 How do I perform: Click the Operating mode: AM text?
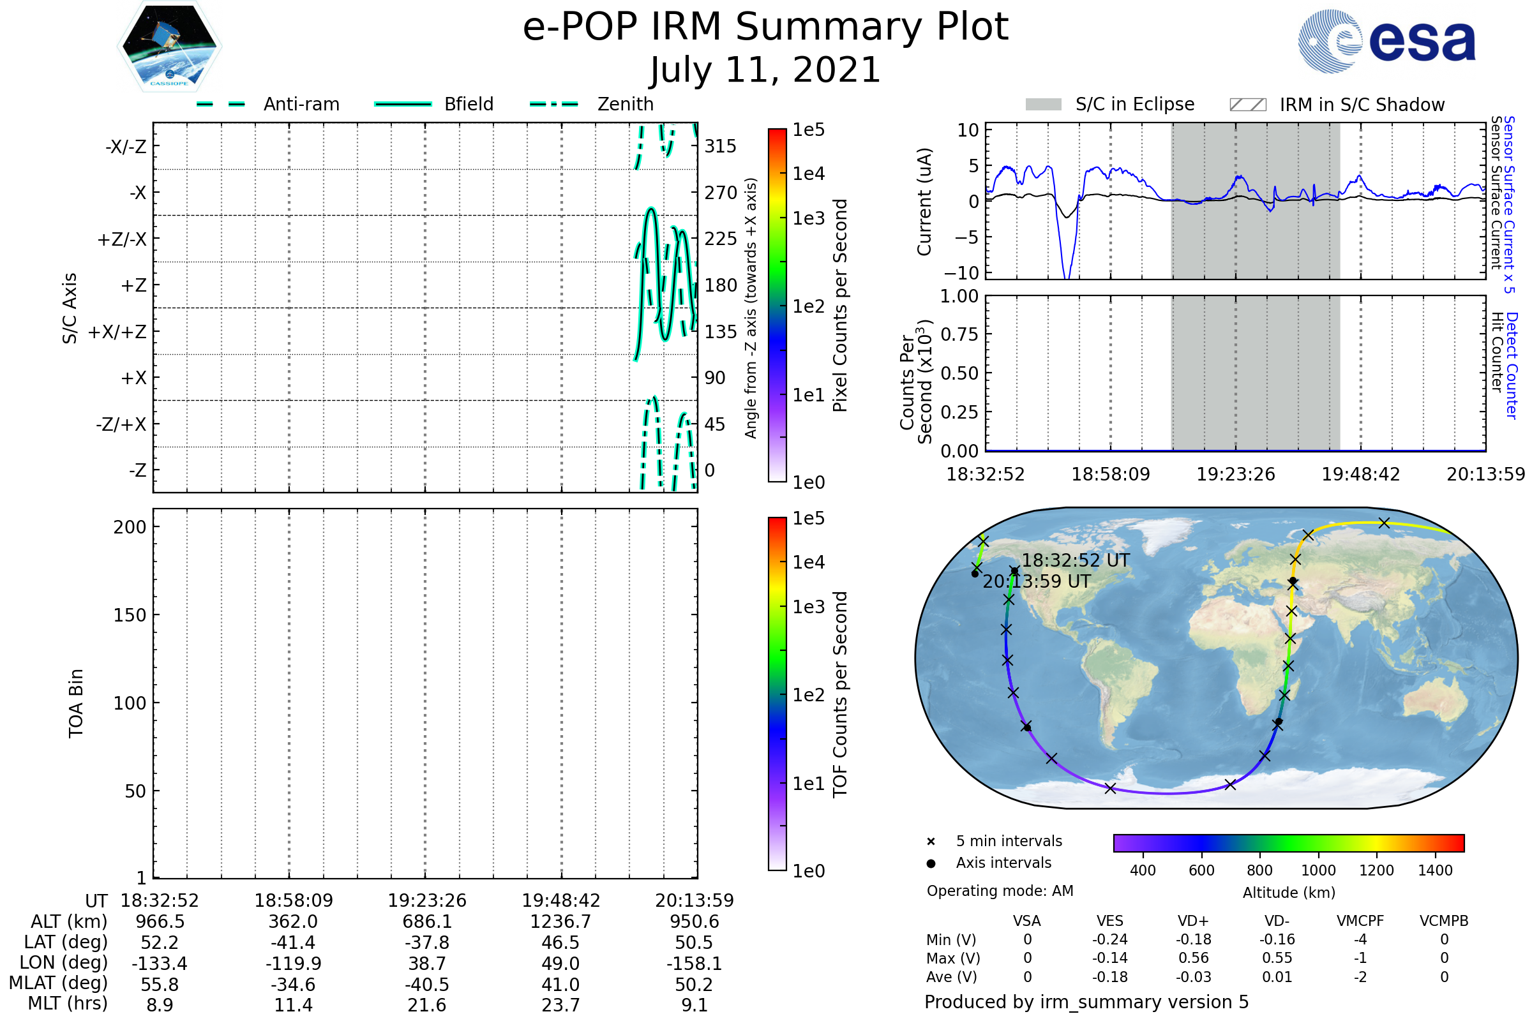[x=1000, y=891]
